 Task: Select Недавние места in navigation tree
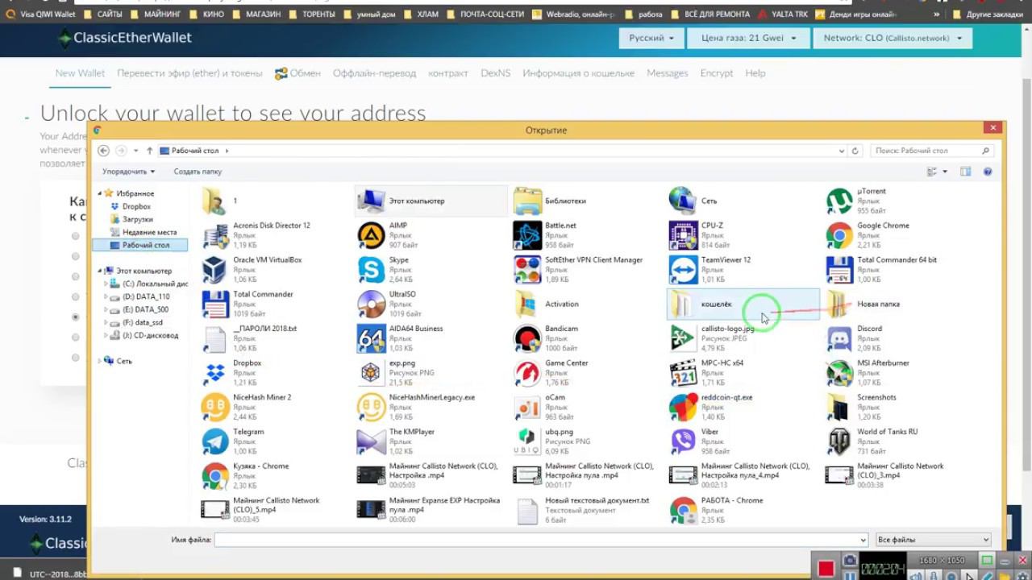coord(150,232)
